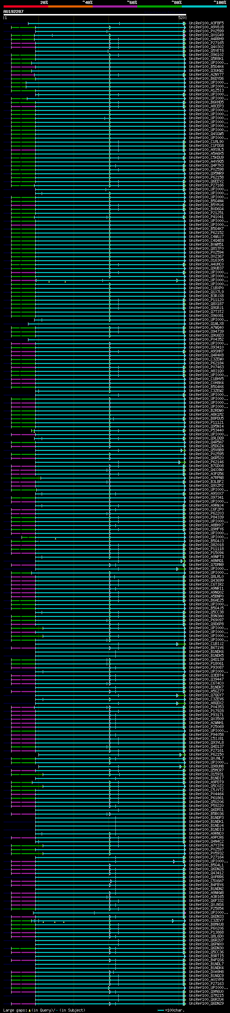Open hit UniRef100_A9V8J8
Image resolution: width=230 pixels, height=1013 pixels.
(206, 27)
